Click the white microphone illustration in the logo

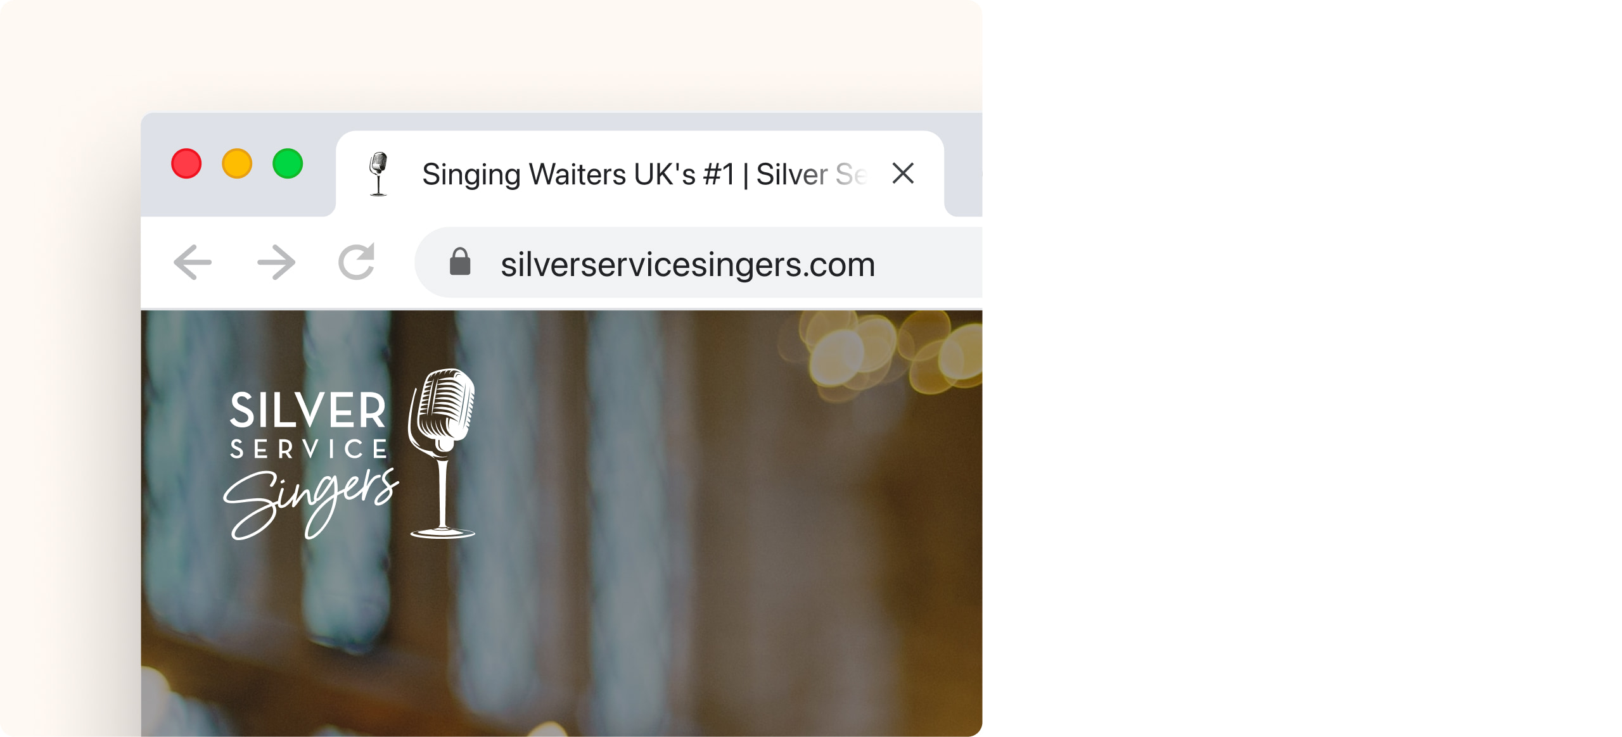pos(442,453)
